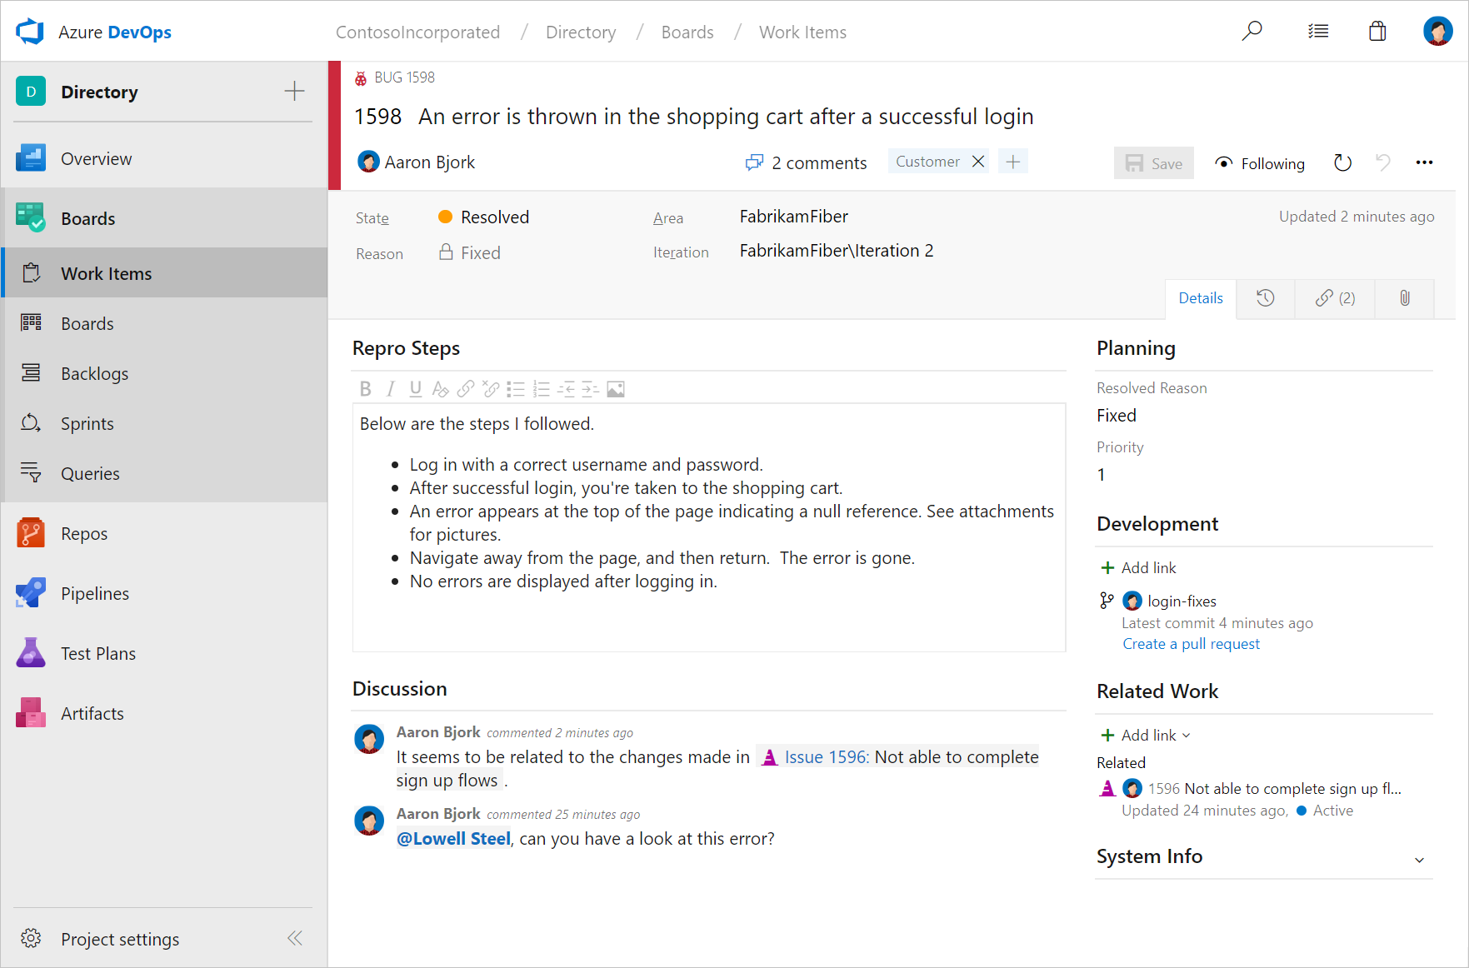The height and width of the screenshot is (968, 1469).
Task: Click into the work item title field
Action: (x=726, y=116)
